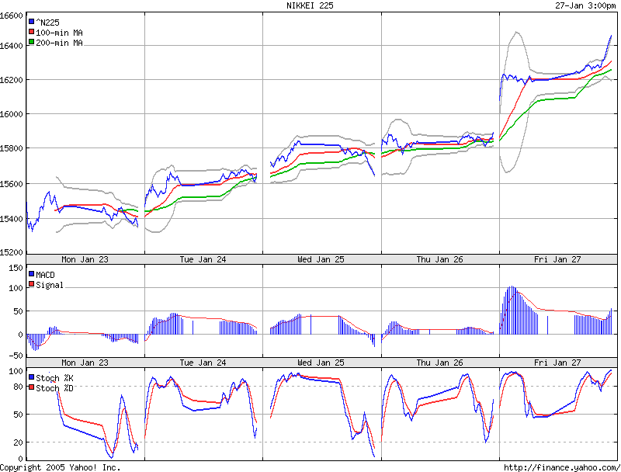Click the red Signal legend swatch

point(31,284)
